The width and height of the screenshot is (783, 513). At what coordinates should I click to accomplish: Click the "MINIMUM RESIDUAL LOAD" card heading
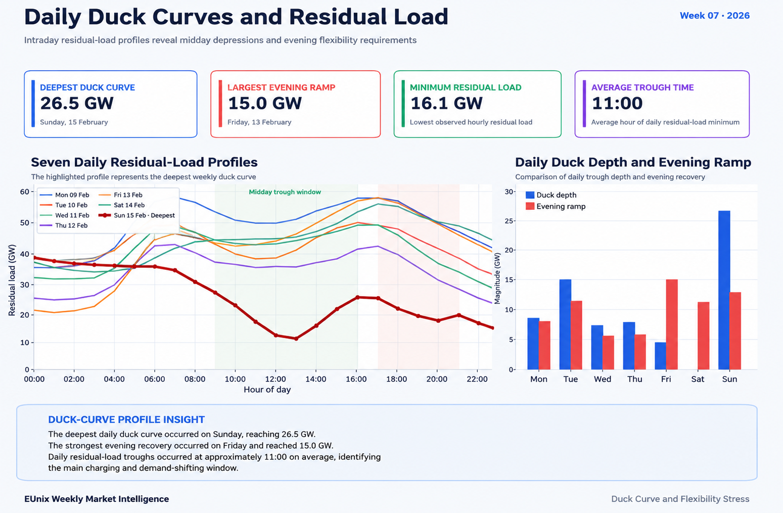pyautogui.click(x=466, y=87)
